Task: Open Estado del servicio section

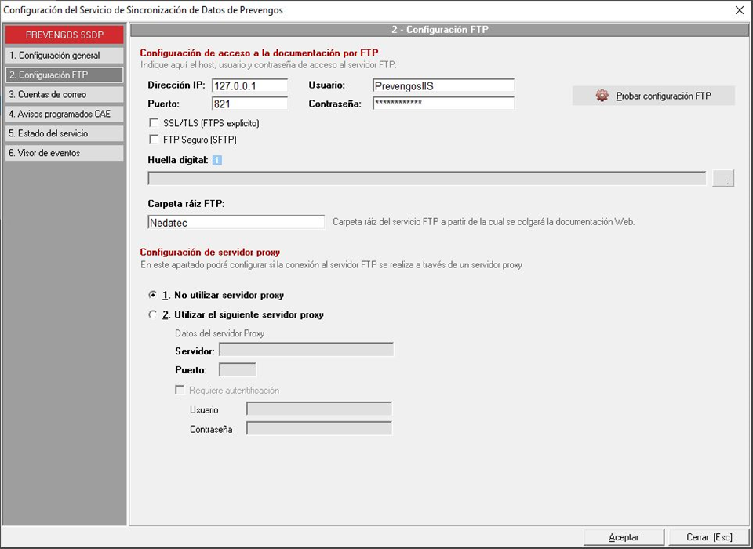Action: click(64, 134)
